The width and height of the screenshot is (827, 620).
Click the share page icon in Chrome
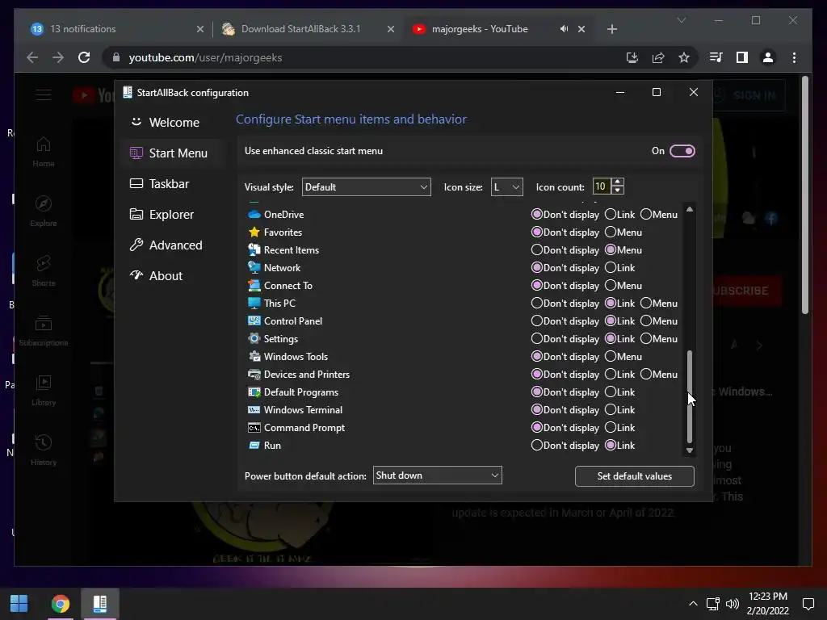[x=658, y=57]
